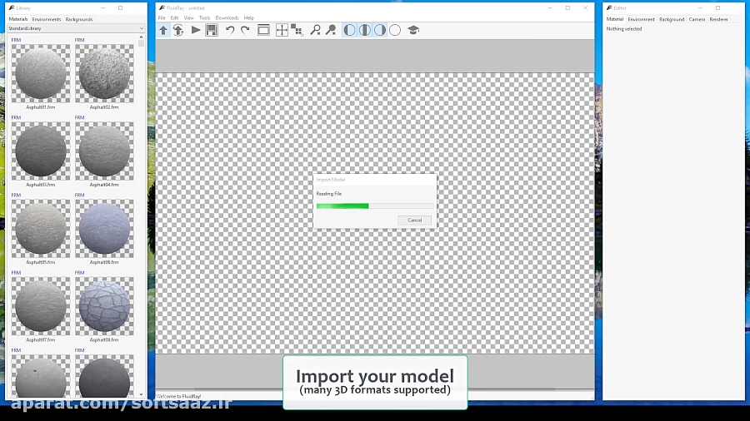Select the four-way arrows move tool
The image size is (750, 421).
tap(282, 30)
